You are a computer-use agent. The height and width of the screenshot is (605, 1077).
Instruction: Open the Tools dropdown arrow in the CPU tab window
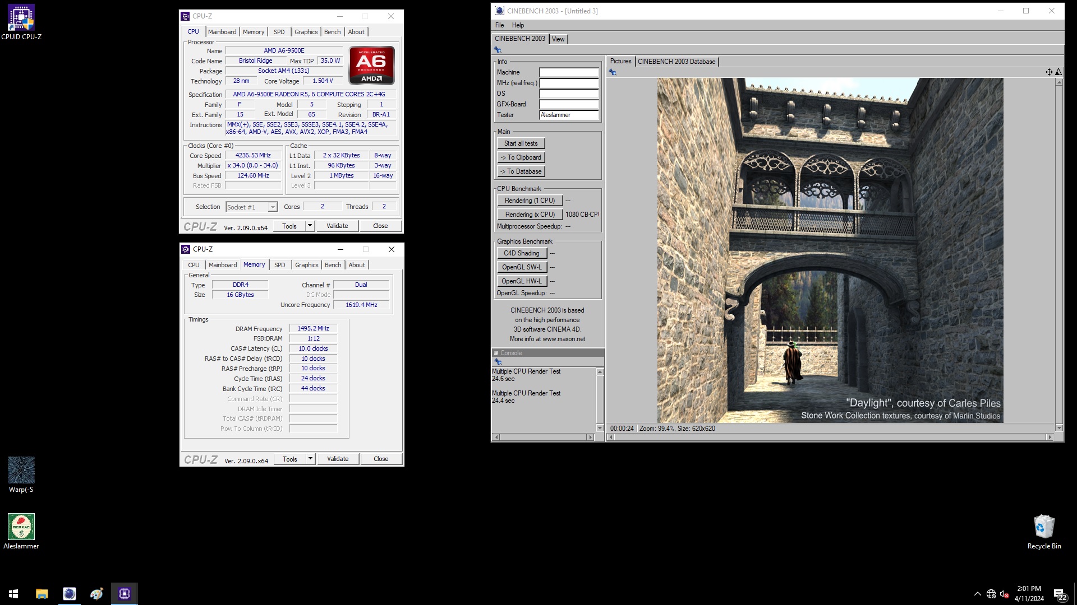tap(310, 226)
